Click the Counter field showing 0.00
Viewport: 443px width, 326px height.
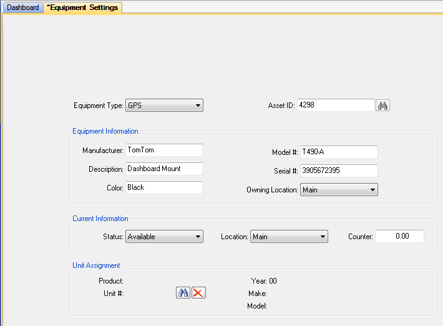point(399,236)
